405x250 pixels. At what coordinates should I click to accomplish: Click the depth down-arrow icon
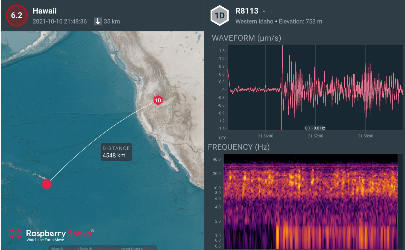[98, 21]
